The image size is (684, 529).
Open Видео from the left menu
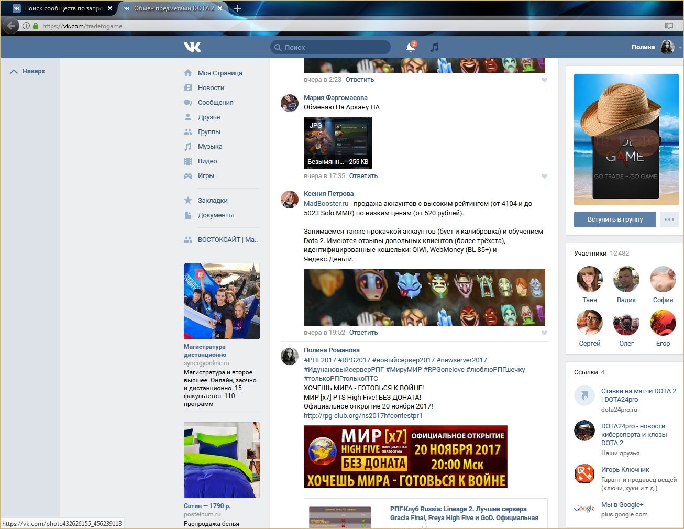(207, 161)
